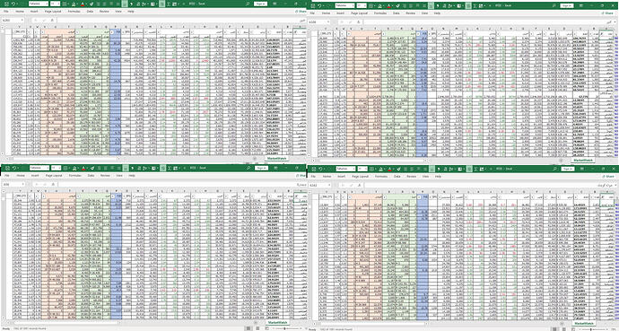
Task: Click insert function fx icon in bottom-left window
Action: pos(53,184)
